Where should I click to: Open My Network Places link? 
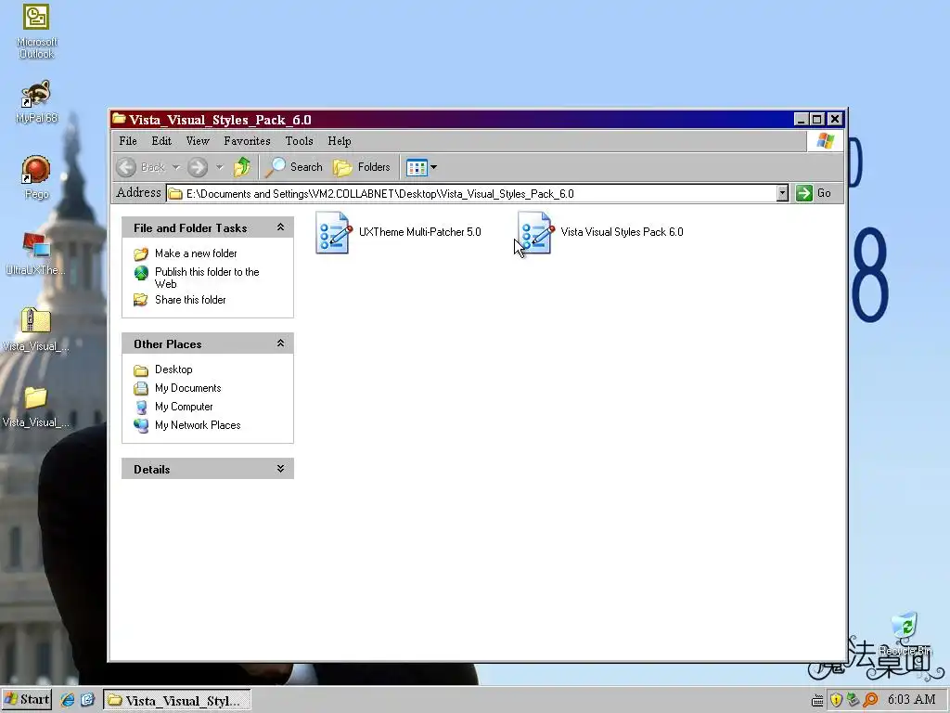(x=198, y=425)
